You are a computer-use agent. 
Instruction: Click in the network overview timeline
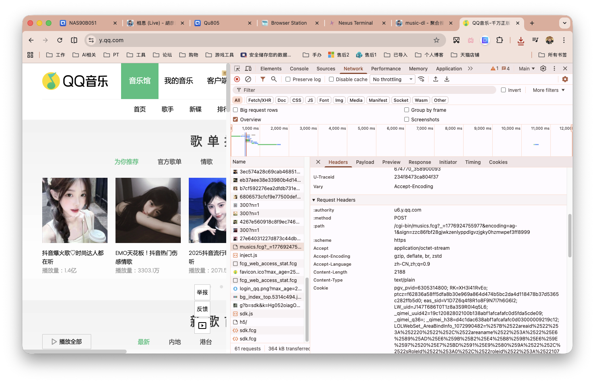398,144
